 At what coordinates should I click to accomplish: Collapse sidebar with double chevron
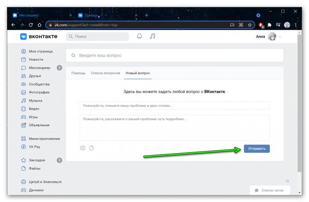pyautogui.click(x=287, y=181)
